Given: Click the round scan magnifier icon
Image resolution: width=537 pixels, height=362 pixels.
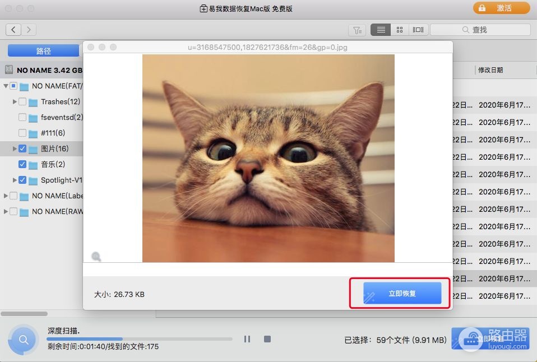Looking at the screenshot, I should point(24,340).
